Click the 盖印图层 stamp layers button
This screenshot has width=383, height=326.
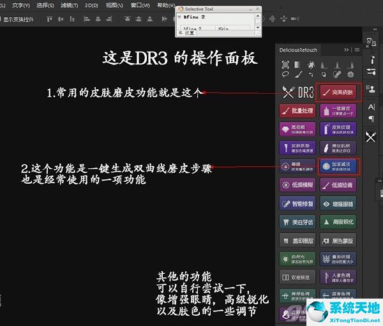coord(297,241)
